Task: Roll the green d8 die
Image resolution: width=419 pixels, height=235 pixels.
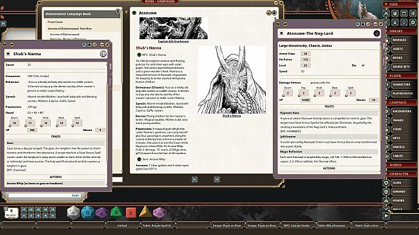Action: [x=116, y=213]
